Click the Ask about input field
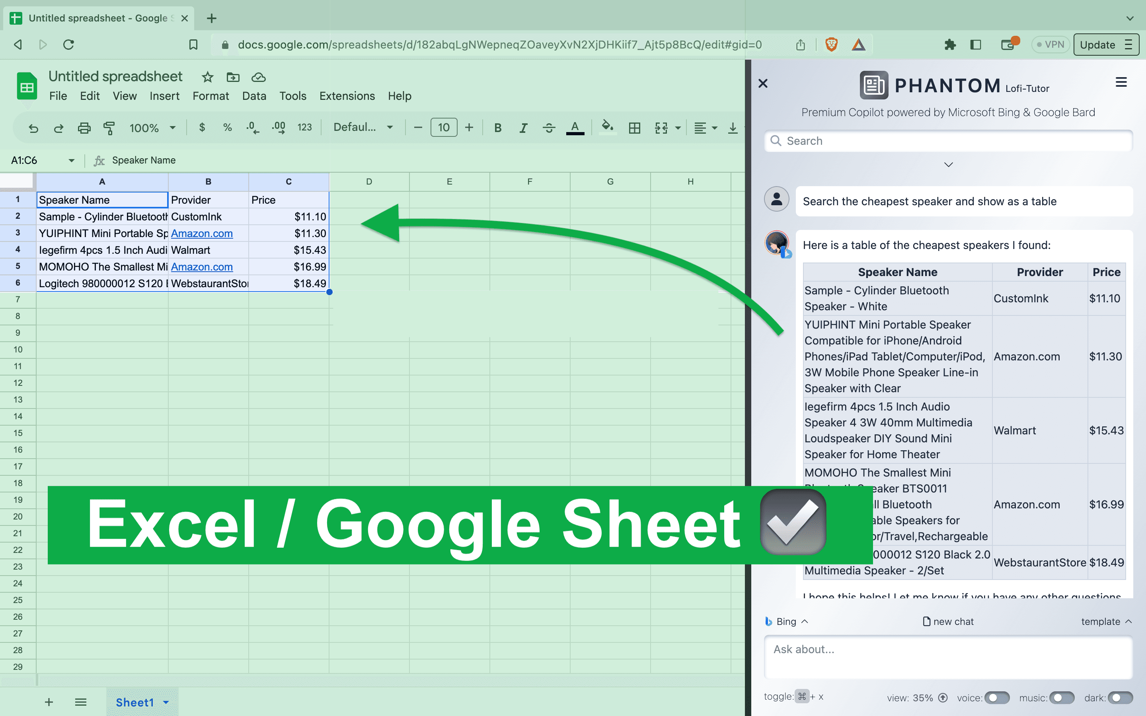 pyautogui.click(x=948, y=657)
